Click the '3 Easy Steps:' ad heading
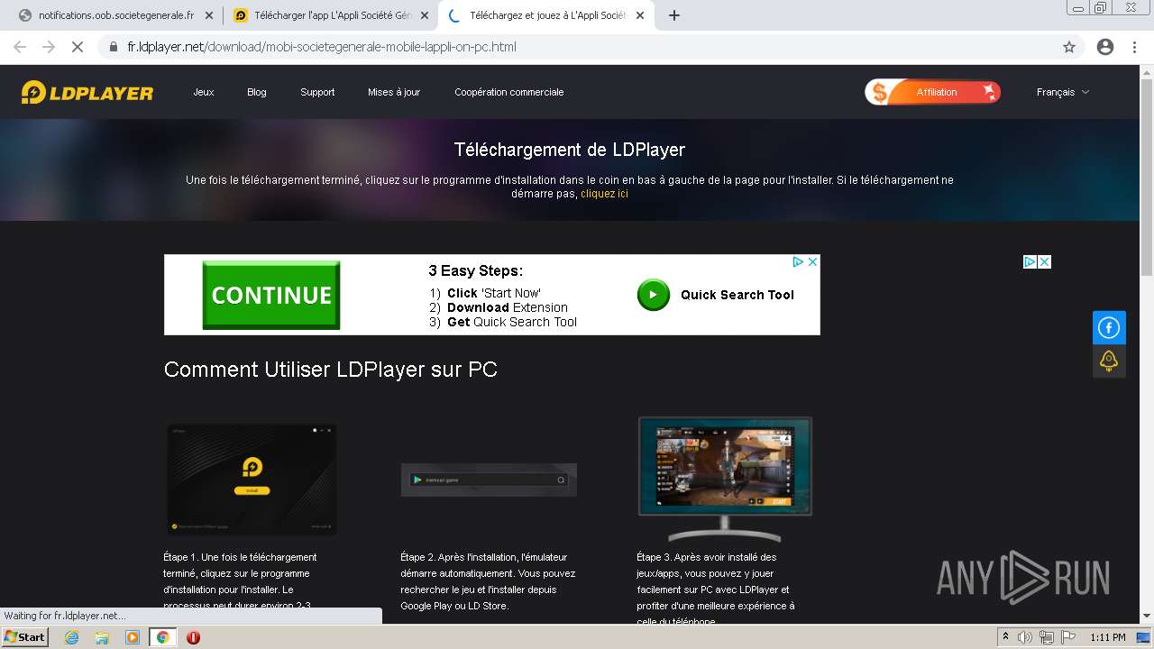Viewport: 1154px width, 649px height. pyautogui.click(x=476, y=270)
